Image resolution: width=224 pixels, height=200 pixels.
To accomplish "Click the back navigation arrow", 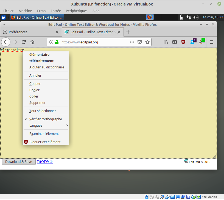I will coord(6,42).
